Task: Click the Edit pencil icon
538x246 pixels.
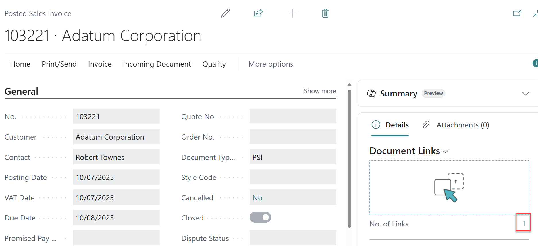Action: (x=225, y=13)
